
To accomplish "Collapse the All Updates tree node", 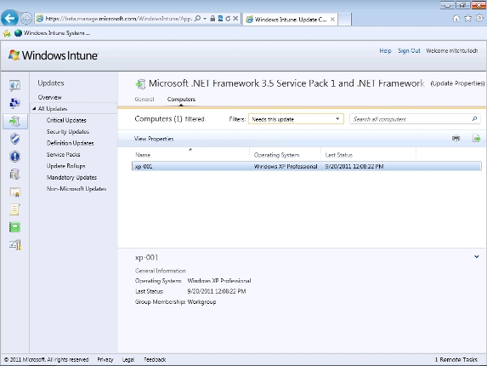I will click(34, 109).
